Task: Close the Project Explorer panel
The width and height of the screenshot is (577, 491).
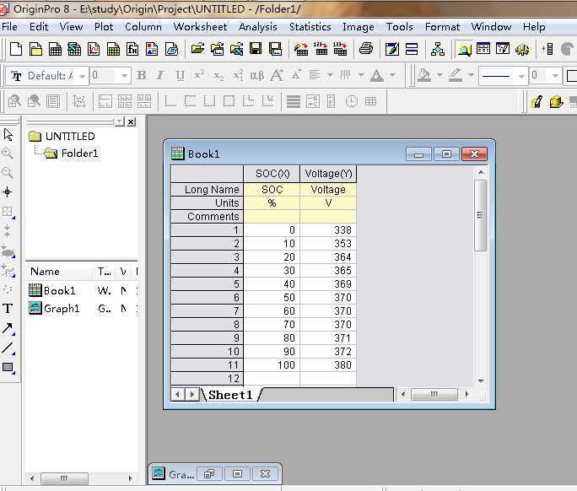Action: [132, 121]
